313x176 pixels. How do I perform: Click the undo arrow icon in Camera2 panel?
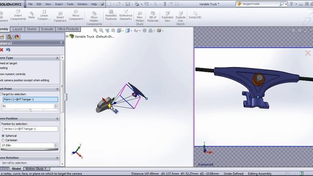pyautogui.click(x=8, y=50)
